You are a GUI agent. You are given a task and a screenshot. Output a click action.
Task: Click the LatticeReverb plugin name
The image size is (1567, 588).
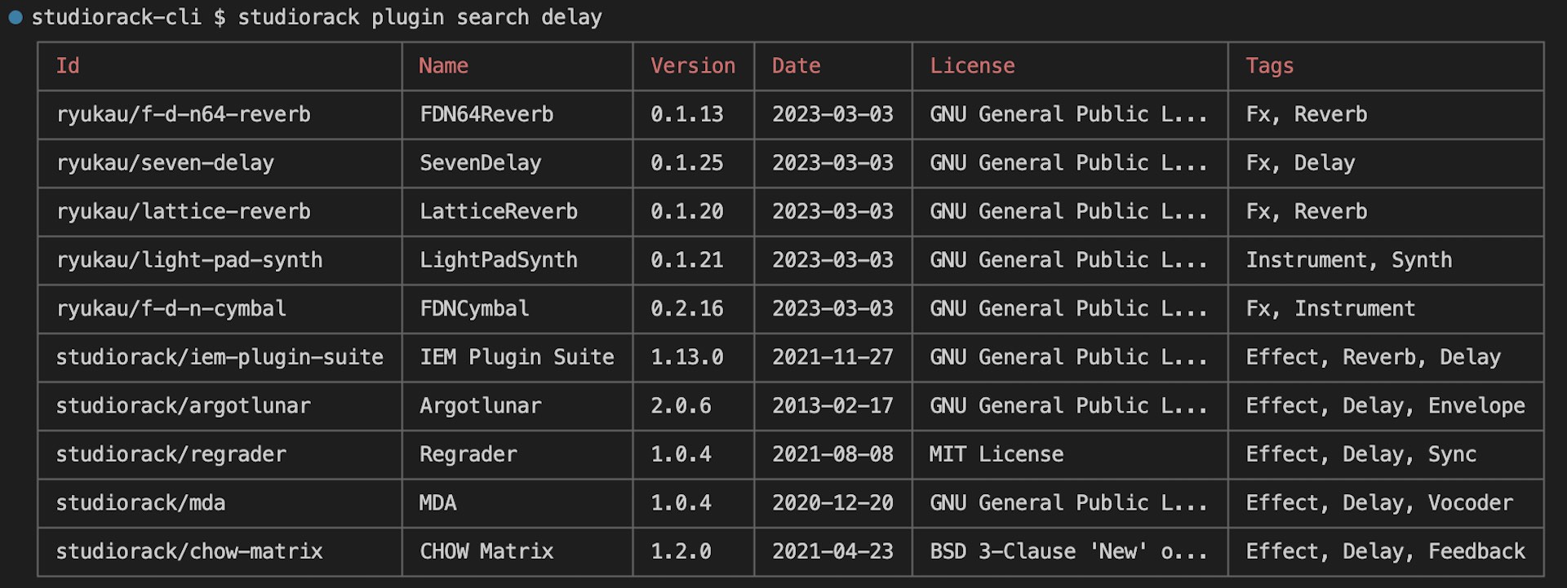click(x=498, y=211)
